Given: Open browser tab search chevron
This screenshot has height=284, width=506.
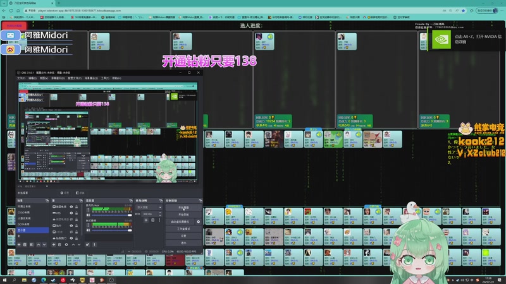Looking at the screenshot, I should 4,3.
